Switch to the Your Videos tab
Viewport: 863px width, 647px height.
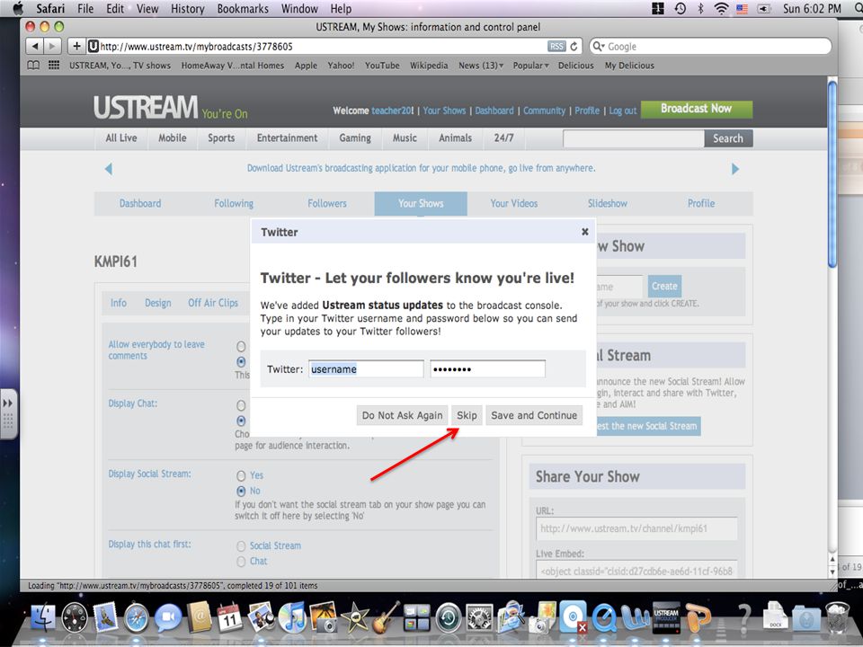pos(514,204)
